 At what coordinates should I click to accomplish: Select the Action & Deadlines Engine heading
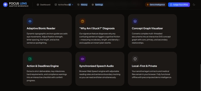click(x=43, y=66)
